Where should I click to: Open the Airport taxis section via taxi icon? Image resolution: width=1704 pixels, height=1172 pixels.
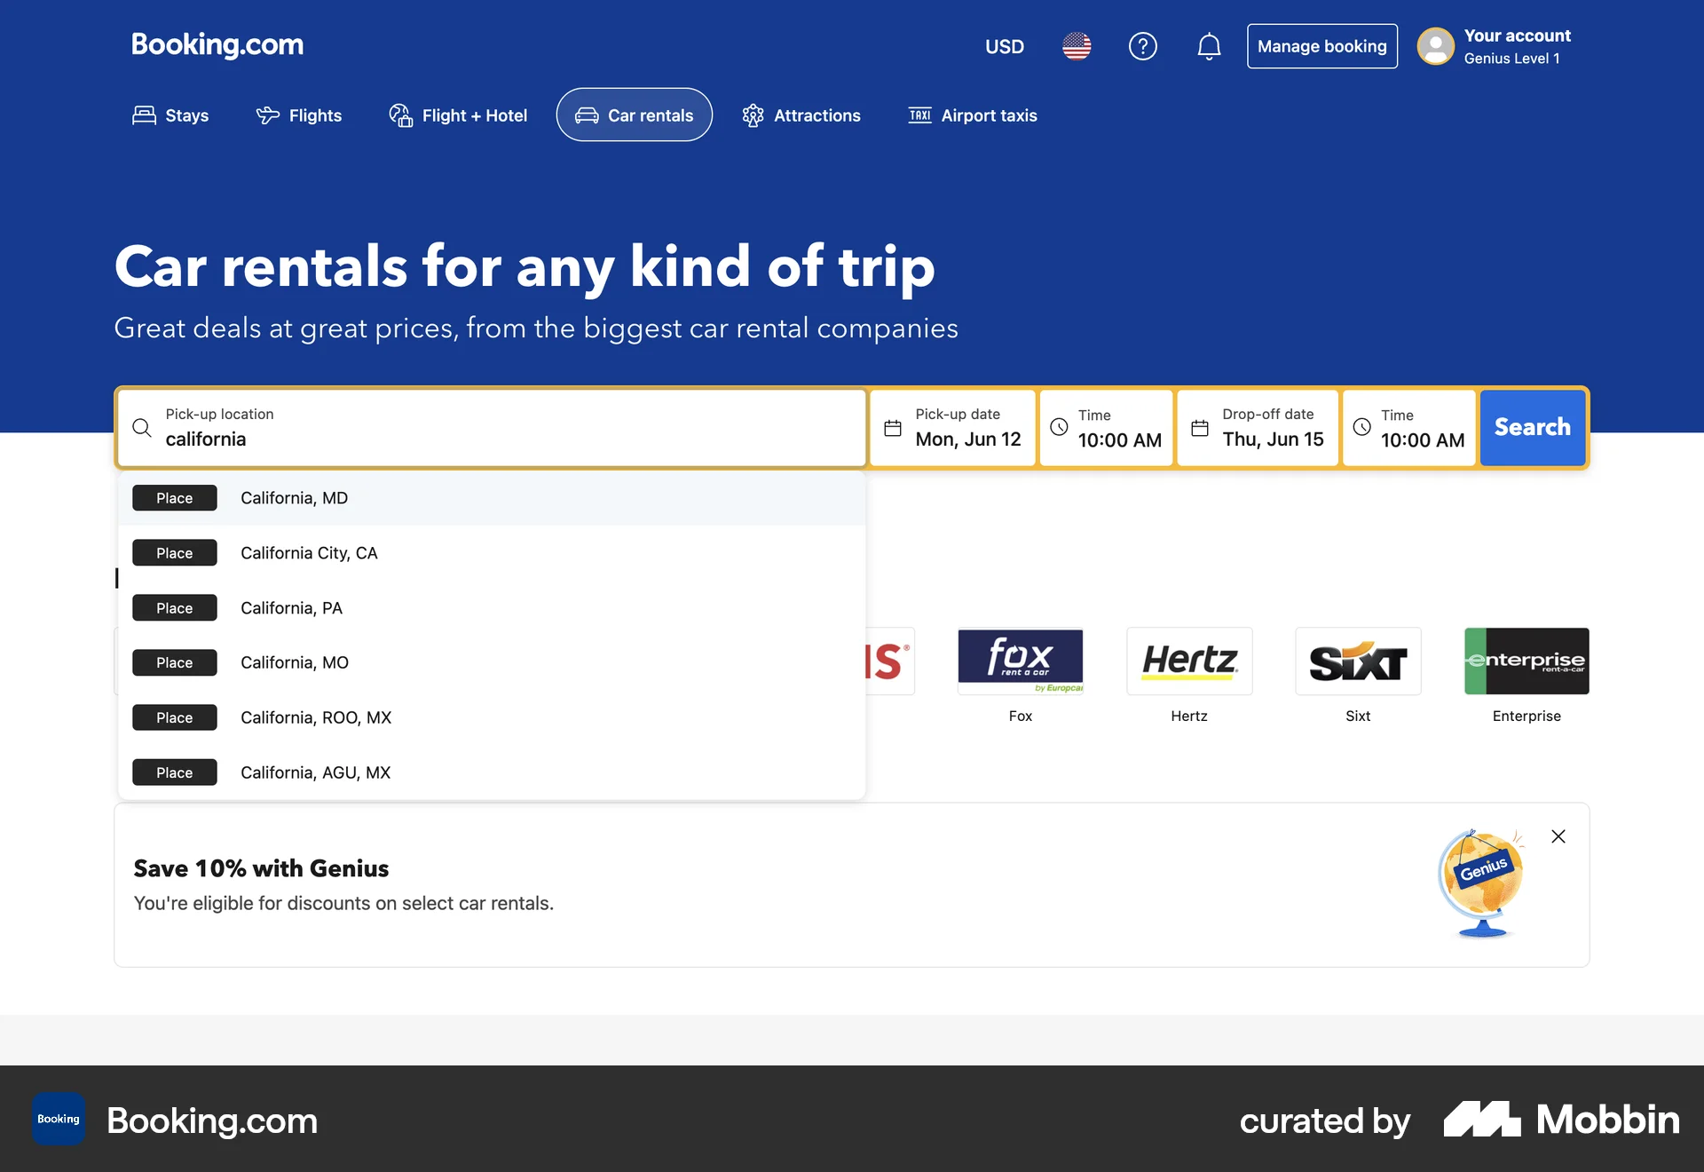tap(920, 115)
